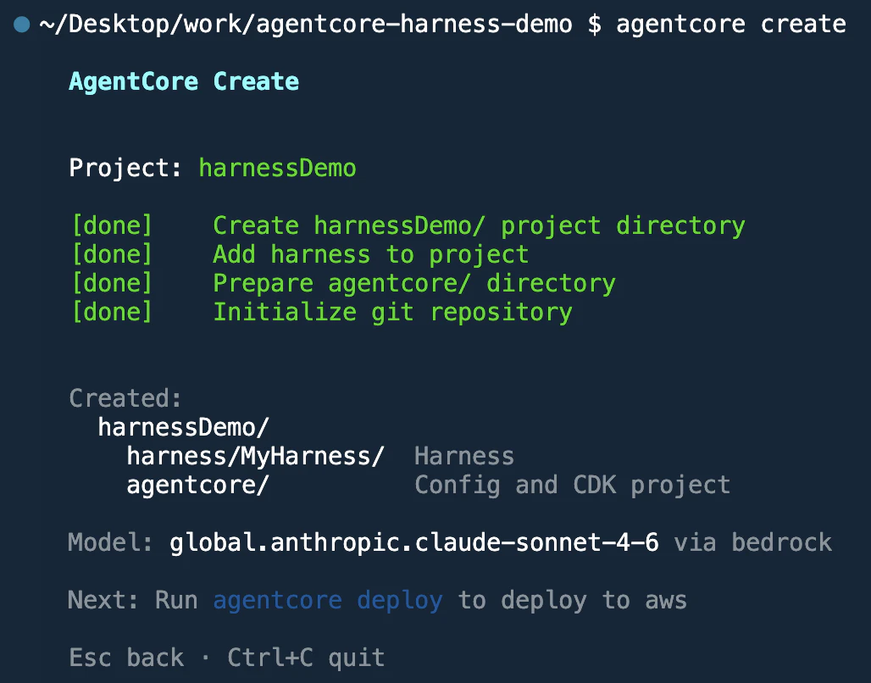Click 'Config and CDK project' description
Screen dimensions: 871x683
[572, 486]
